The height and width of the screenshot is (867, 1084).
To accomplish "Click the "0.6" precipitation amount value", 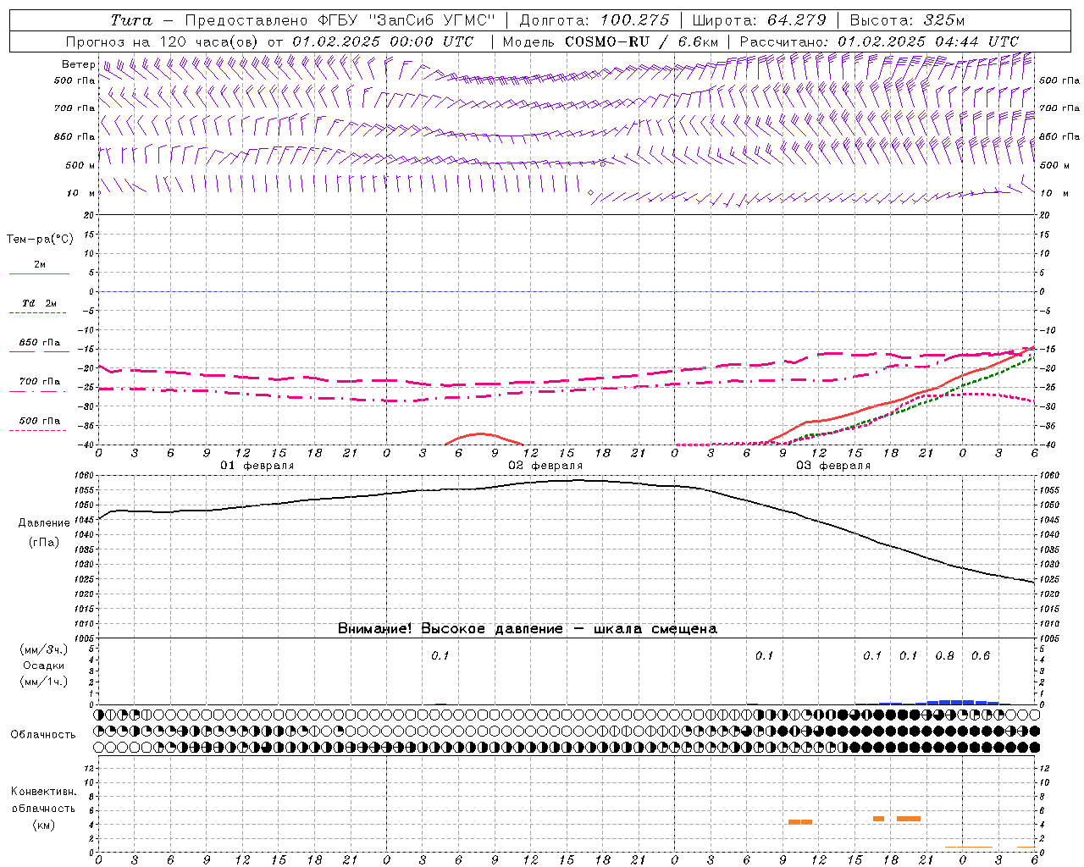I will (x=981, y=655).
